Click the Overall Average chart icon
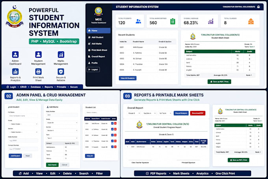This screenshot has height=179, width=268. 211,21
